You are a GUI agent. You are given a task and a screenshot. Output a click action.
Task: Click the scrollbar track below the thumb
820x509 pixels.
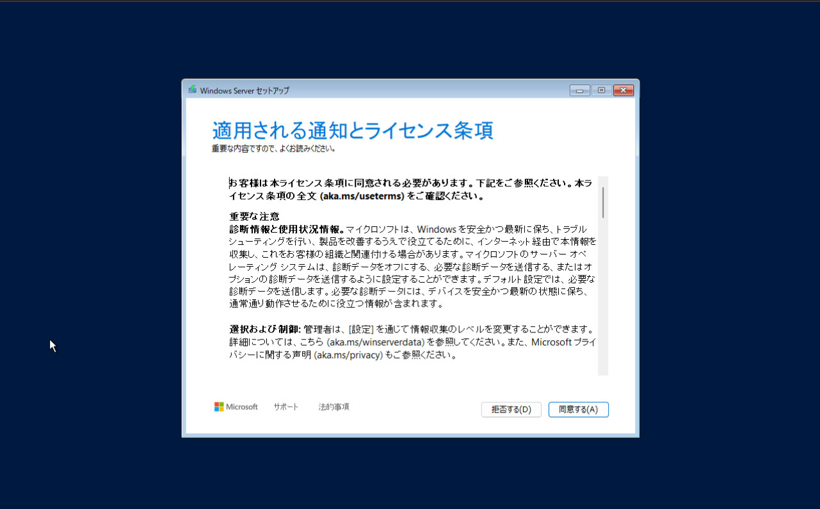(x=603, y=297)
